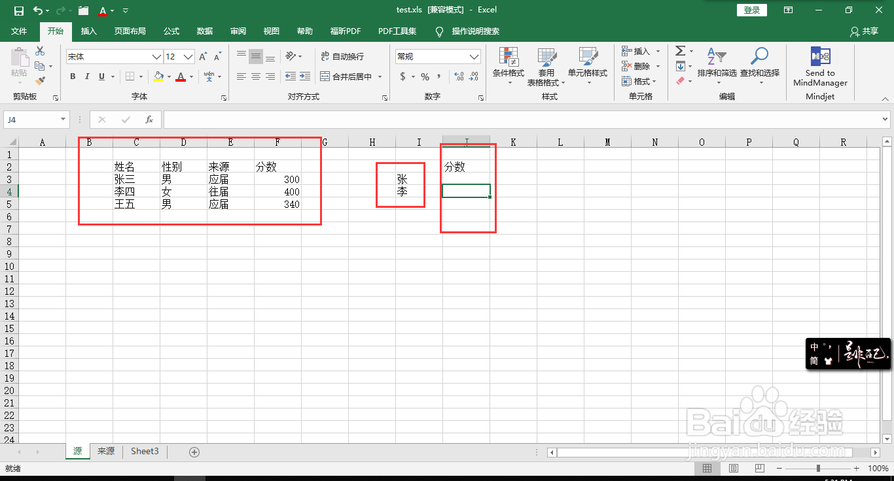The width and height of the screenshot is (894, 481).
Task: Switch to the 来源 sheet tab
Action: pyautogui.click(x=106, y=451)
